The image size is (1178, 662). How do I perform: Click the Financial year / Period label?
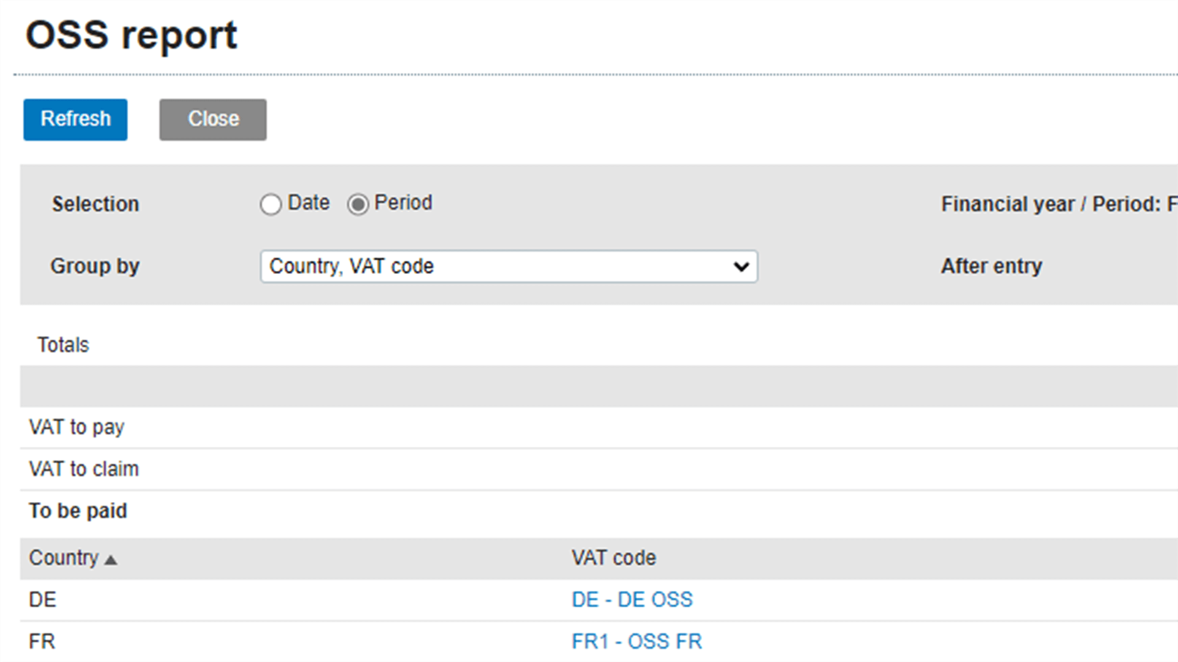1050,204
